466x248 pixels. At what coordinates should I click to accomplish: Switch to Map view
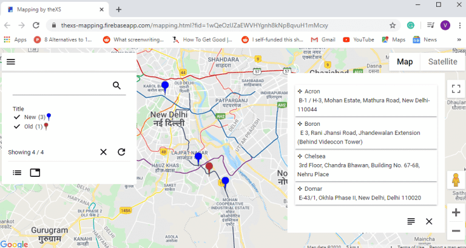coord(405,61)
